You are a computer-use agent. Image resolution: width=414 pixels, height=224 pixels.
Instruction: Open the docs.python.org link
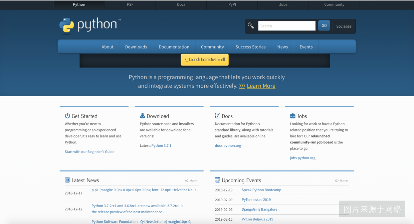(x=228, y=146)
